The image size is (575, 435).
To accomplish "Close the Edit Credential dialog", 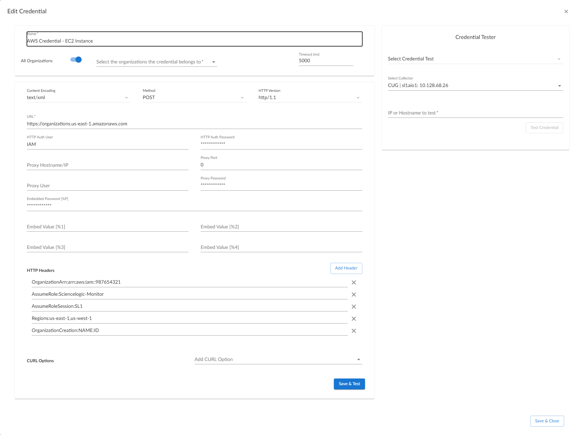I will coord(566,11).
